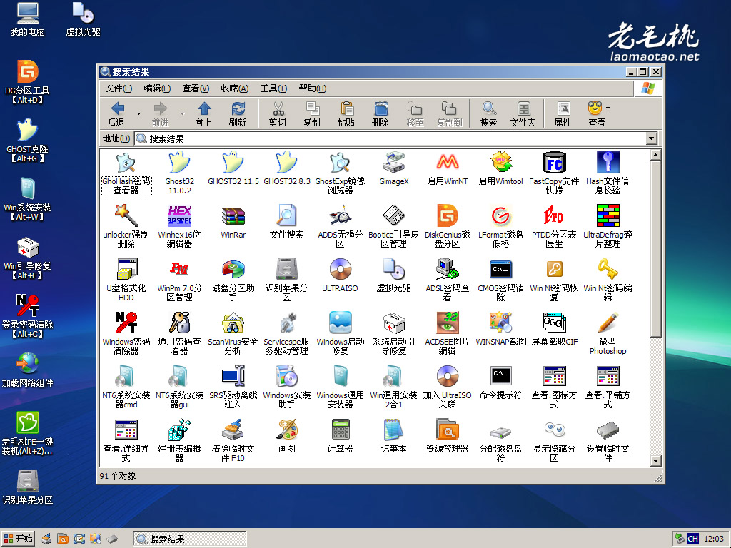Viewport: 731px width, 548px height.
Task: Select ScanVirus安全分析
Action: [x=233, y=334]
